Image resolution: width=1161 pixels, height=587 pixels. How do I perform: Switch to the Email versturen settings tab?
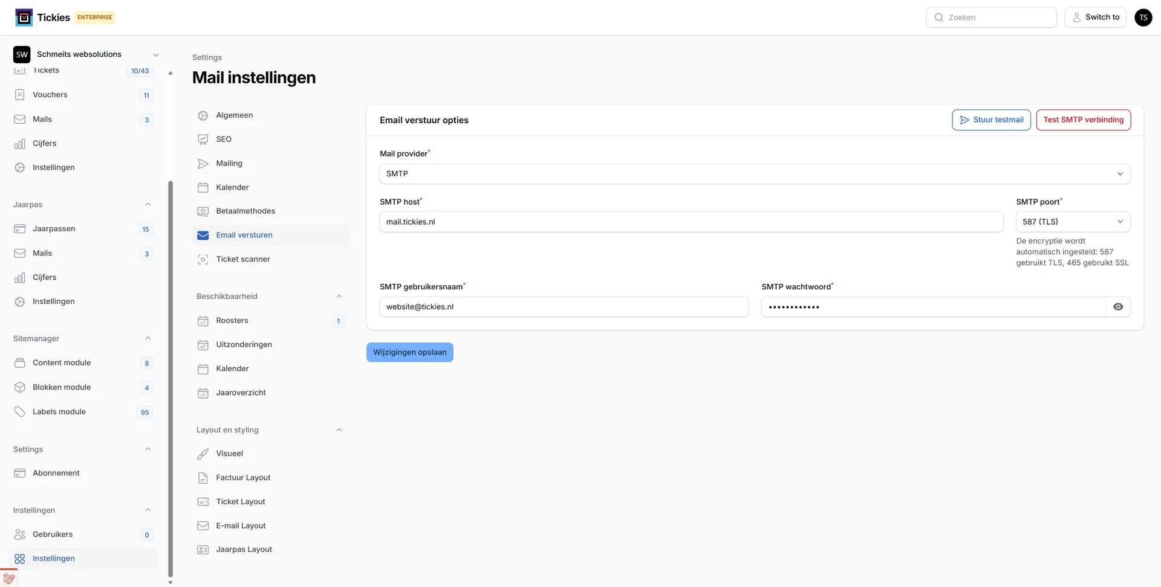pos(244,235)
